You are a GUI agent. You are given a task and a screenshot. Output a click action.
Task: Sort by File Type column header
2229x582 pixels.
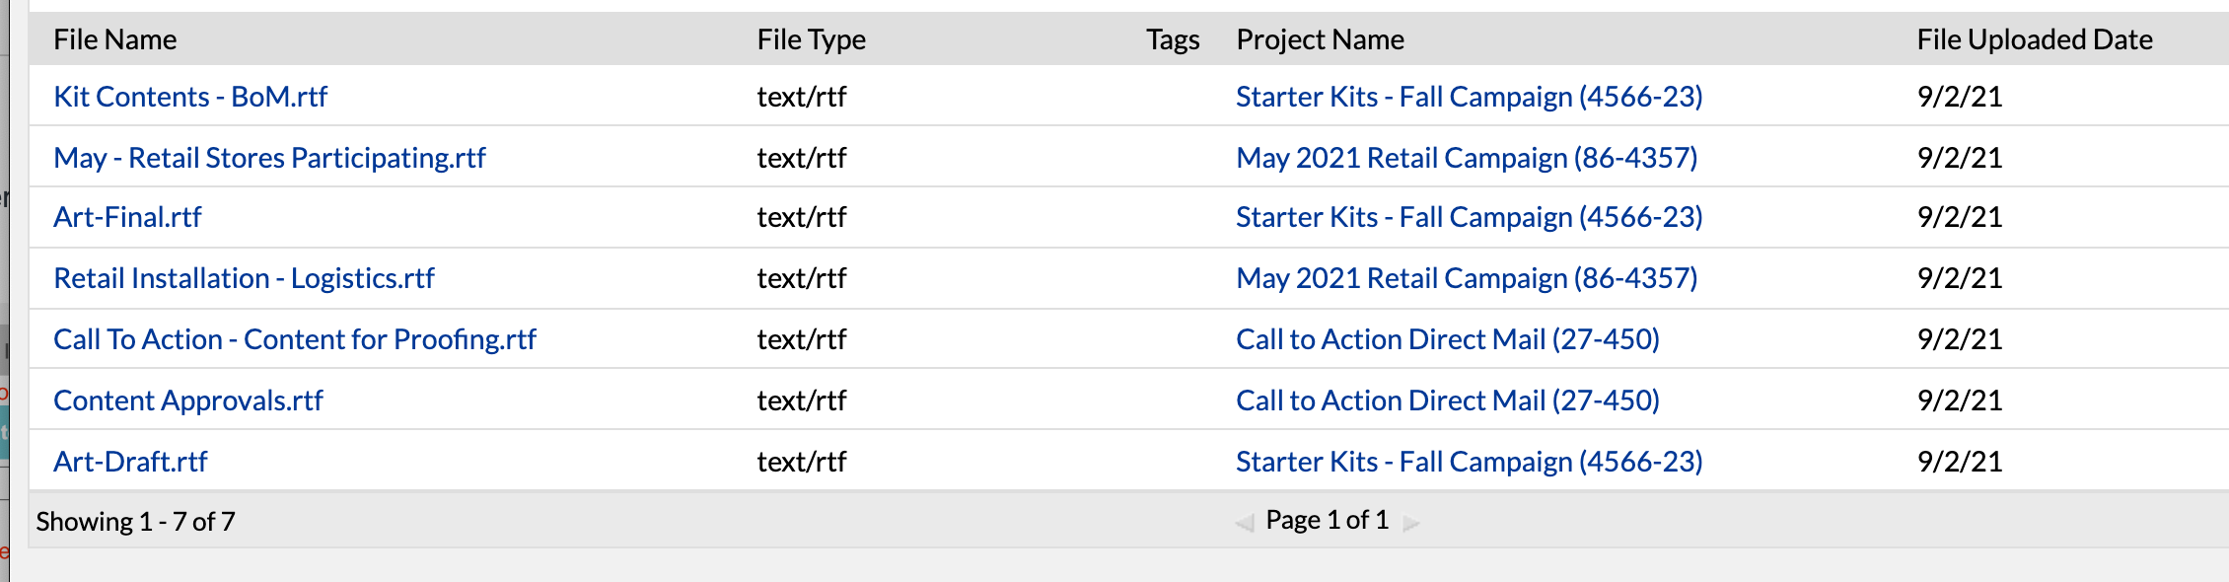[x=811, y=39]
